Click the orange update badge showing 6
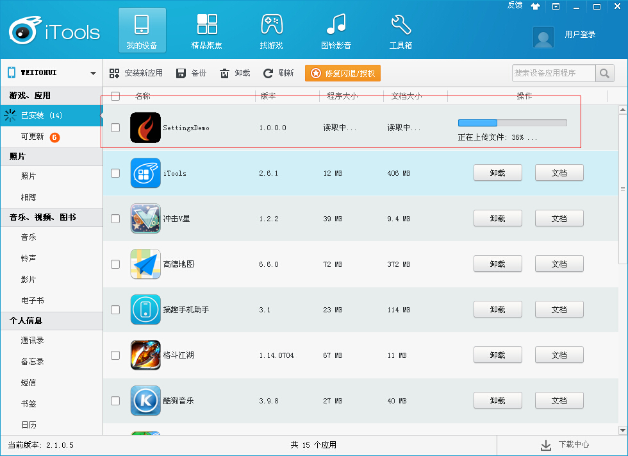The height and width of the screenshot is (456, 628). tap(54, 137)
